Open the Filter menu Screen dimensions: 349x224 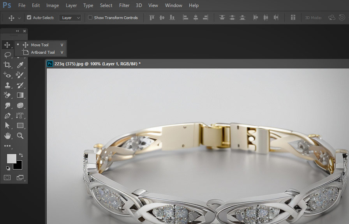pyautogui.click(x=124, y=5)
